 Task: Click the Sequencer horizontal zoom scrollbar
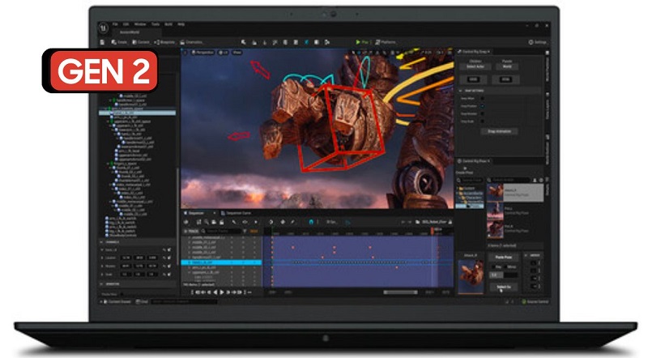click(x=400, y=292)
